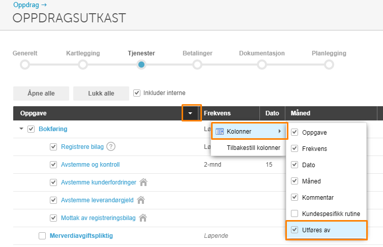Go to the Betalinger step
This screenshot has width=383, height=247.
[197, 53]
